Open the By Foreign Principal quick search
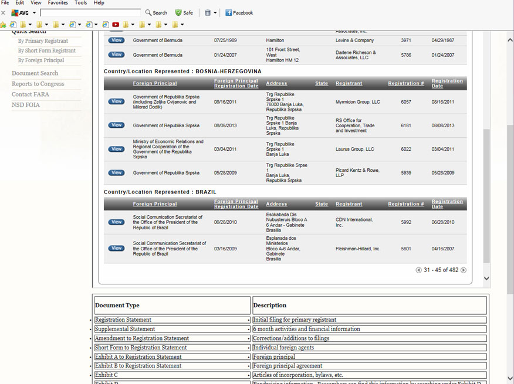Viewport: 514px width, 384px height. coord(41,60)
